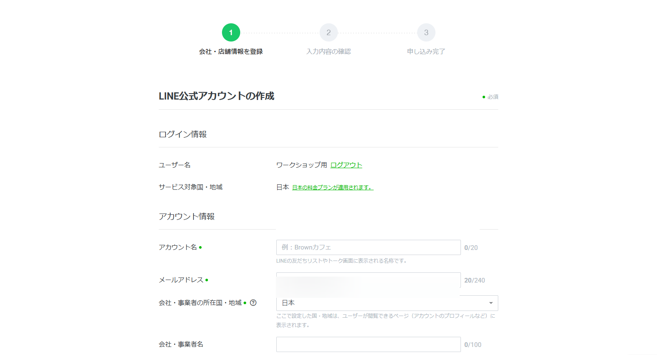
Task: Click the green 必須 legend dot
Action: pos(483,97)
